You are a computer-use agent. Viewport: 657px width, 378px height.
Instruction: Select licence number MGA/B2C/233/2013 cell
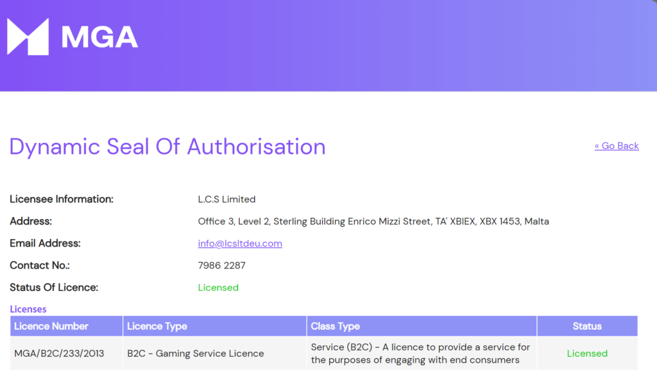59,354
